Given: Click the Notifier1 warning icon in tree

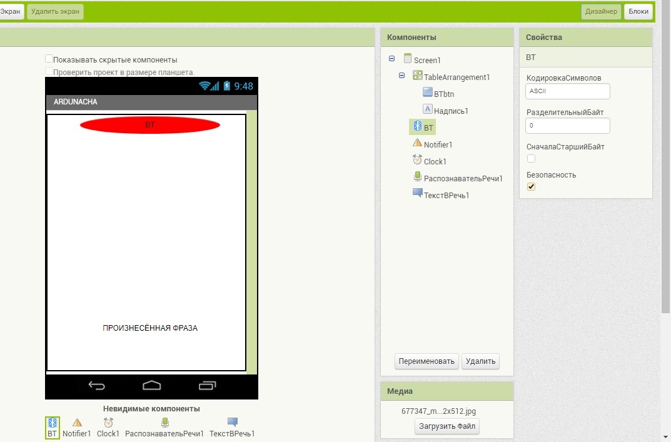Looking at the screenshot, I should point(417,143).
